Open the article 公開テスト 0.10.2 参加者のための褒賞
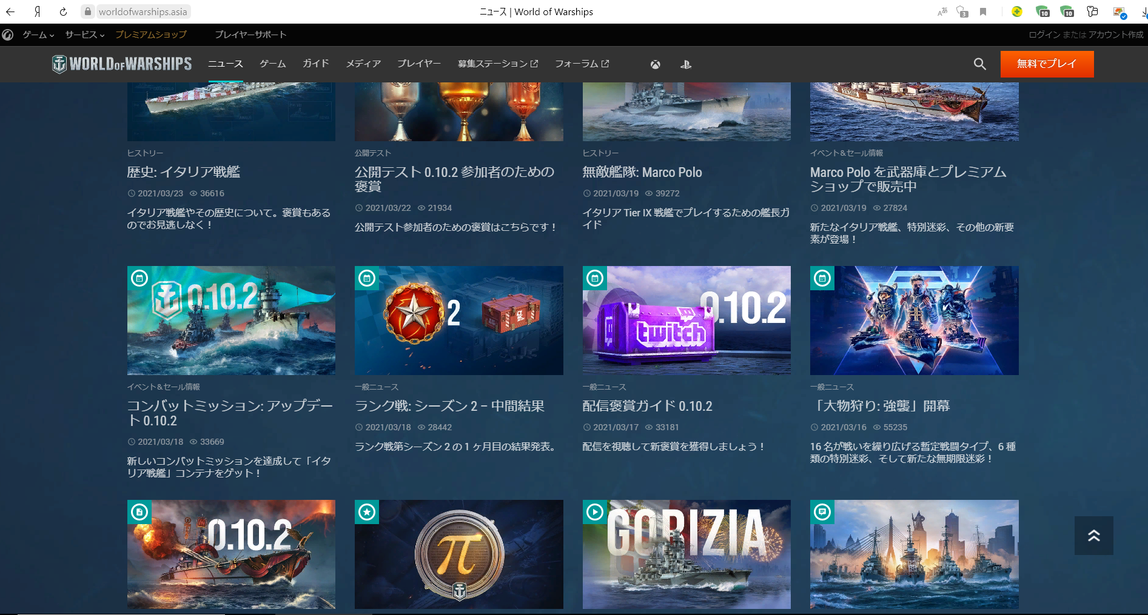Screen dimensions: 1148x615 tap(455, 179)
